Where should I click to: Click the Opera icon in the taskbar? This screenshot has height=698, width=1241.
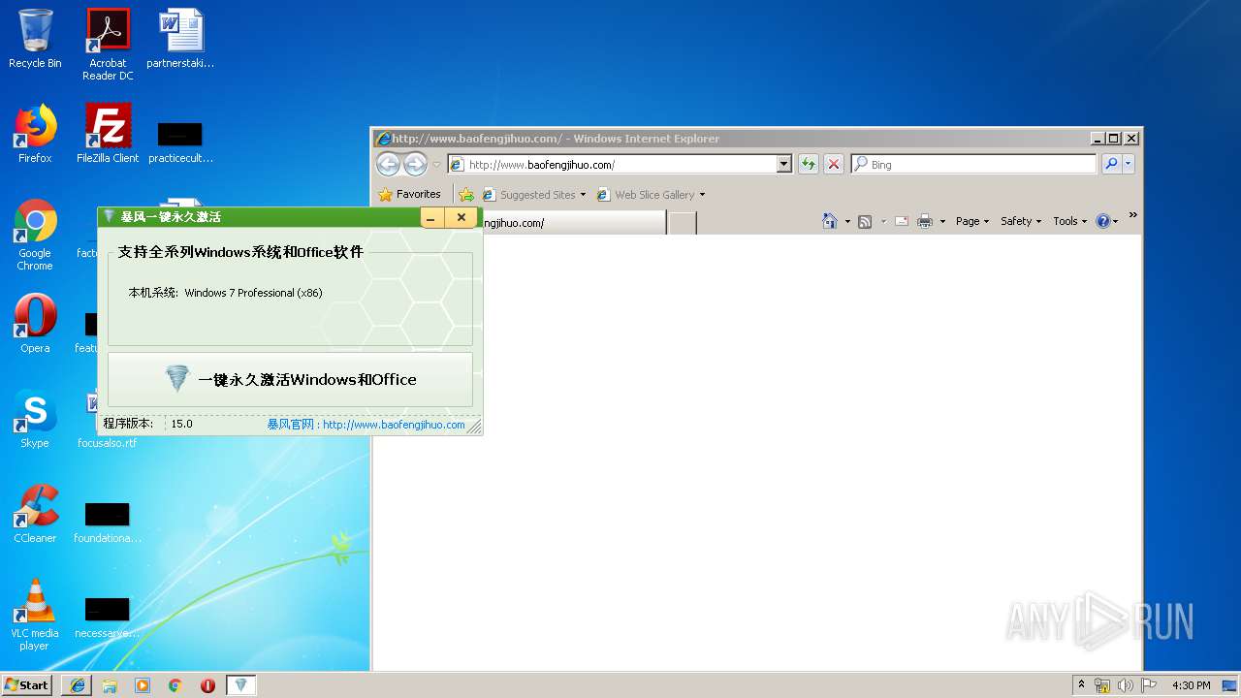207,685
